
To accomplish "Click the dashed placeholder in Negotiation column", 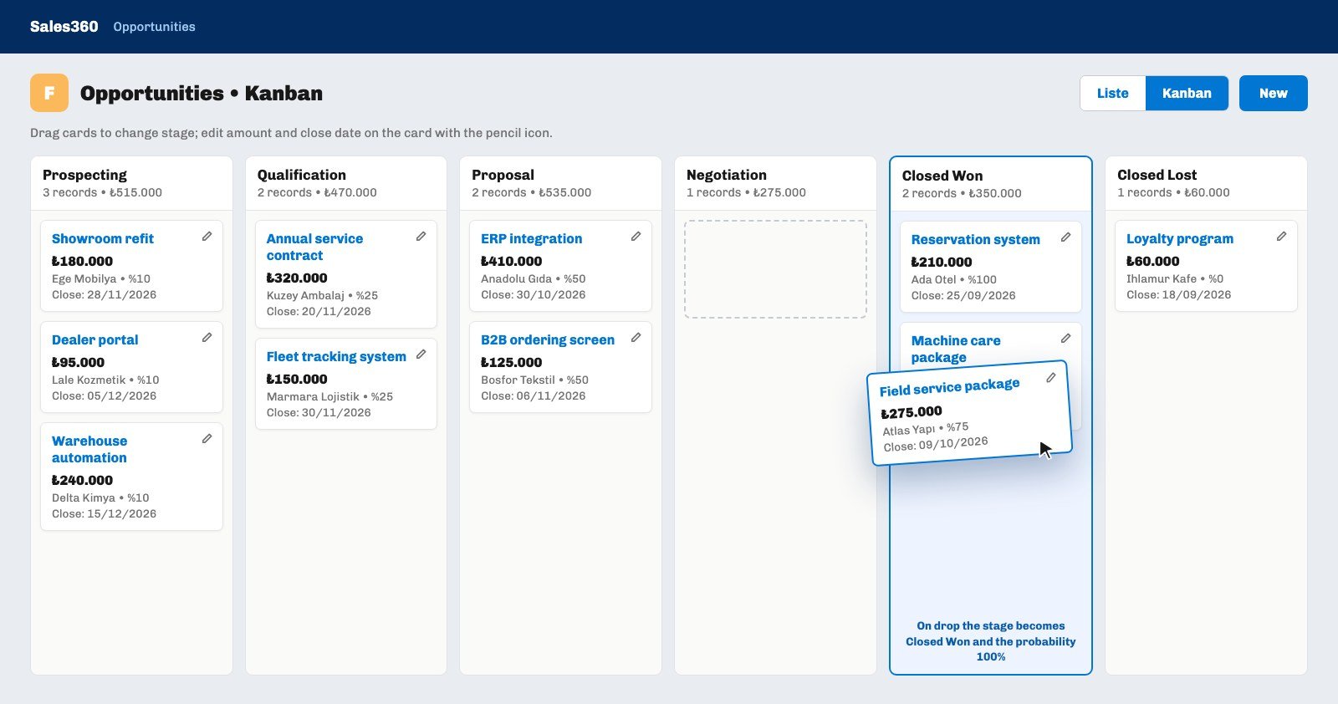I will click(775, 269).
